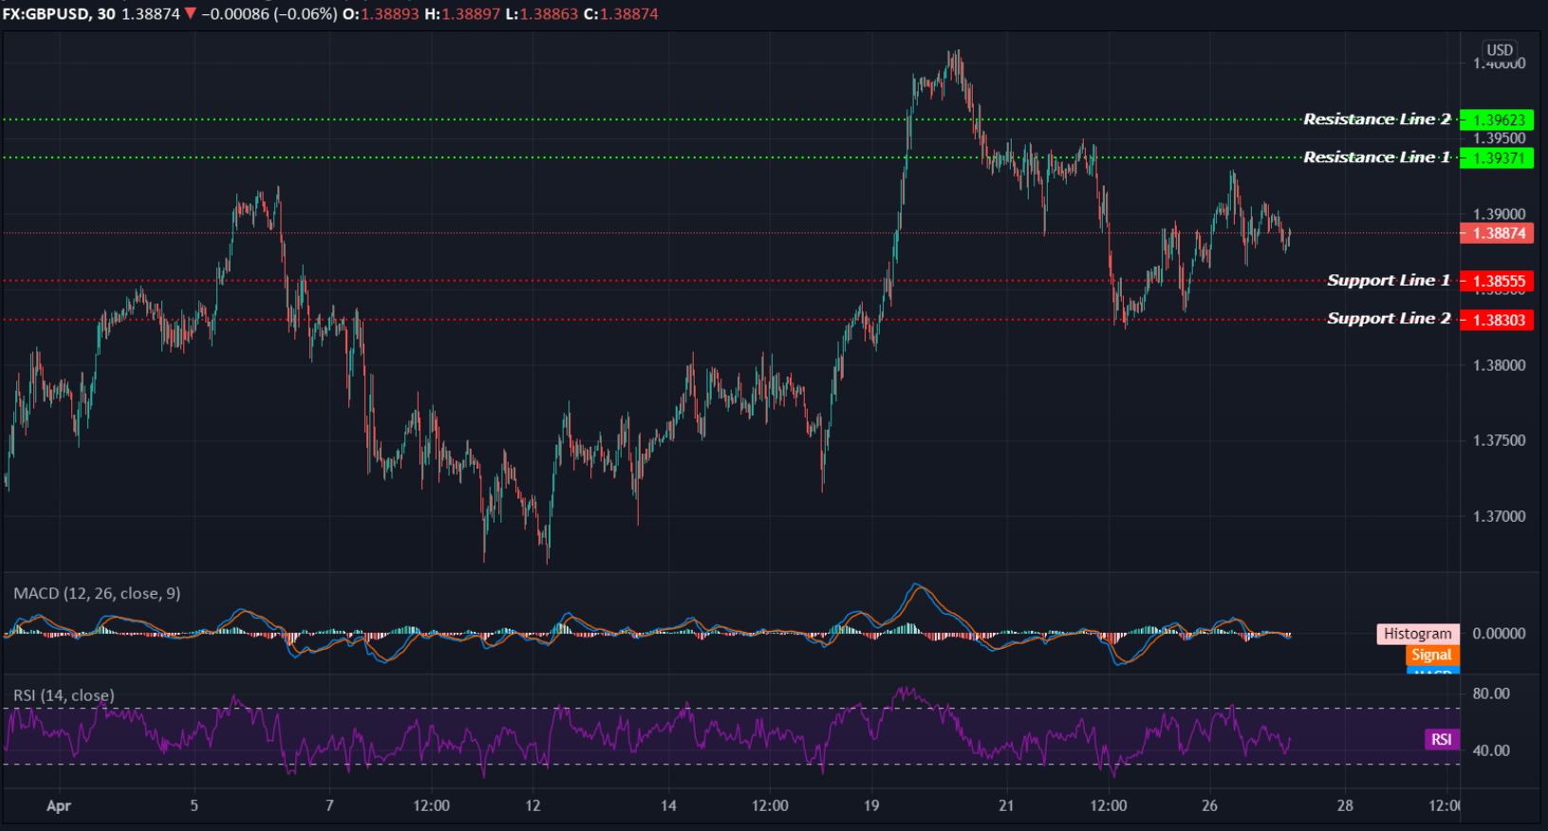Select the Resistance Line 2 label

click(x=1376, y=120)
